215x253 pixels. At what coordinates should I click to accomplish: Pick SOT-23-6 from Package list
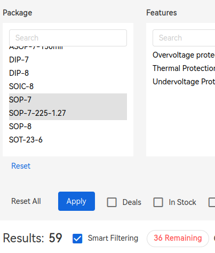(68, 140)
